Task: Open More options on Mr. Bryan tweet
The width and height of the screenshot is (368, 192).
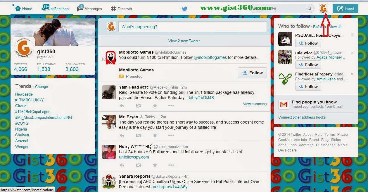Action: click(171, 135)
